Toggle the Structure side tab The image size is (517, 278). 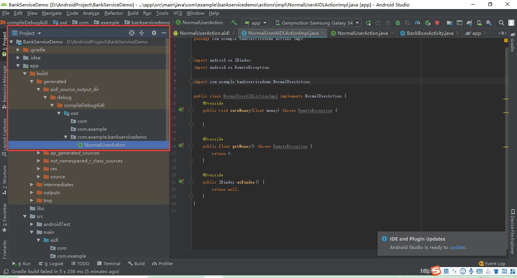(x=5, y=179)
